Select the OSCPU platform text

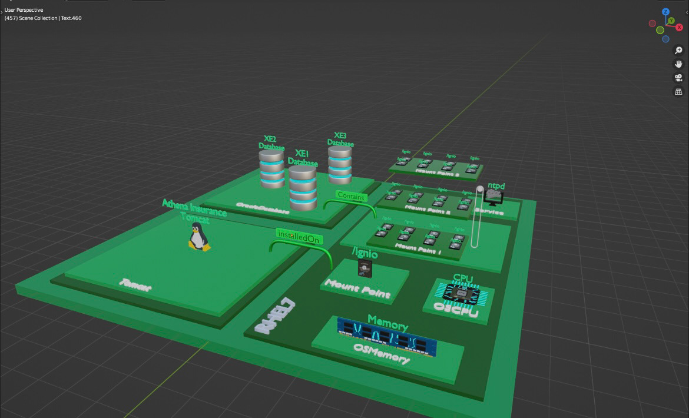point(456,310)
